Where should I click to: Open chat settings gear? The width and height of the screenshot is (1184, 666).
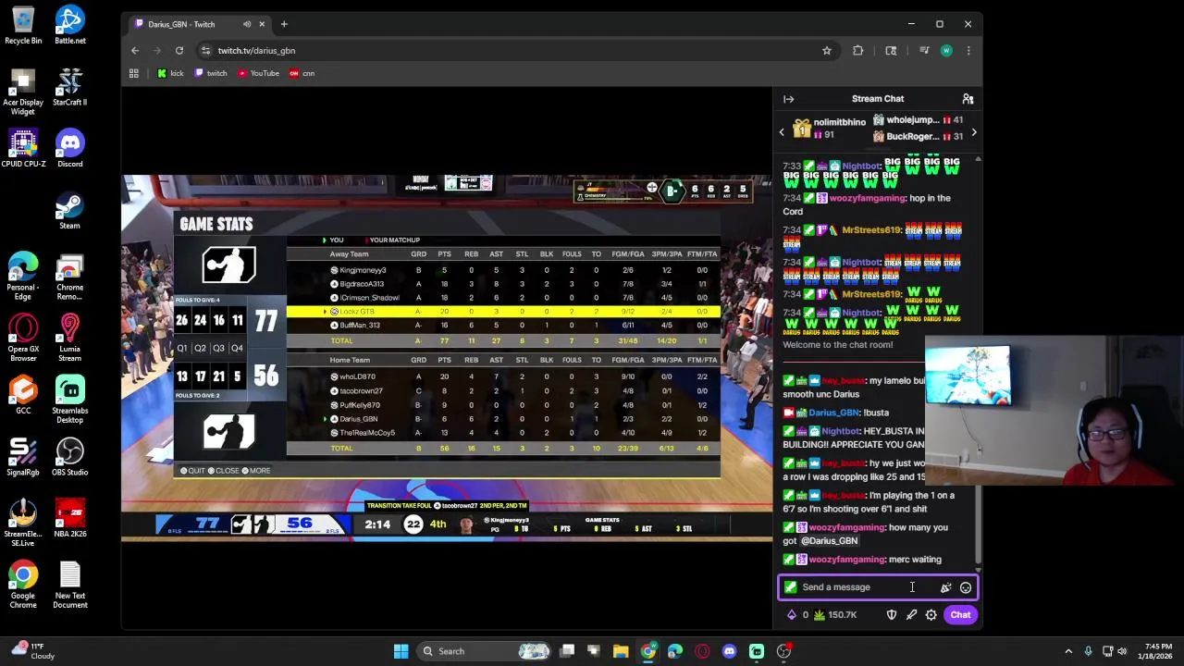click(x=931, y=615)
